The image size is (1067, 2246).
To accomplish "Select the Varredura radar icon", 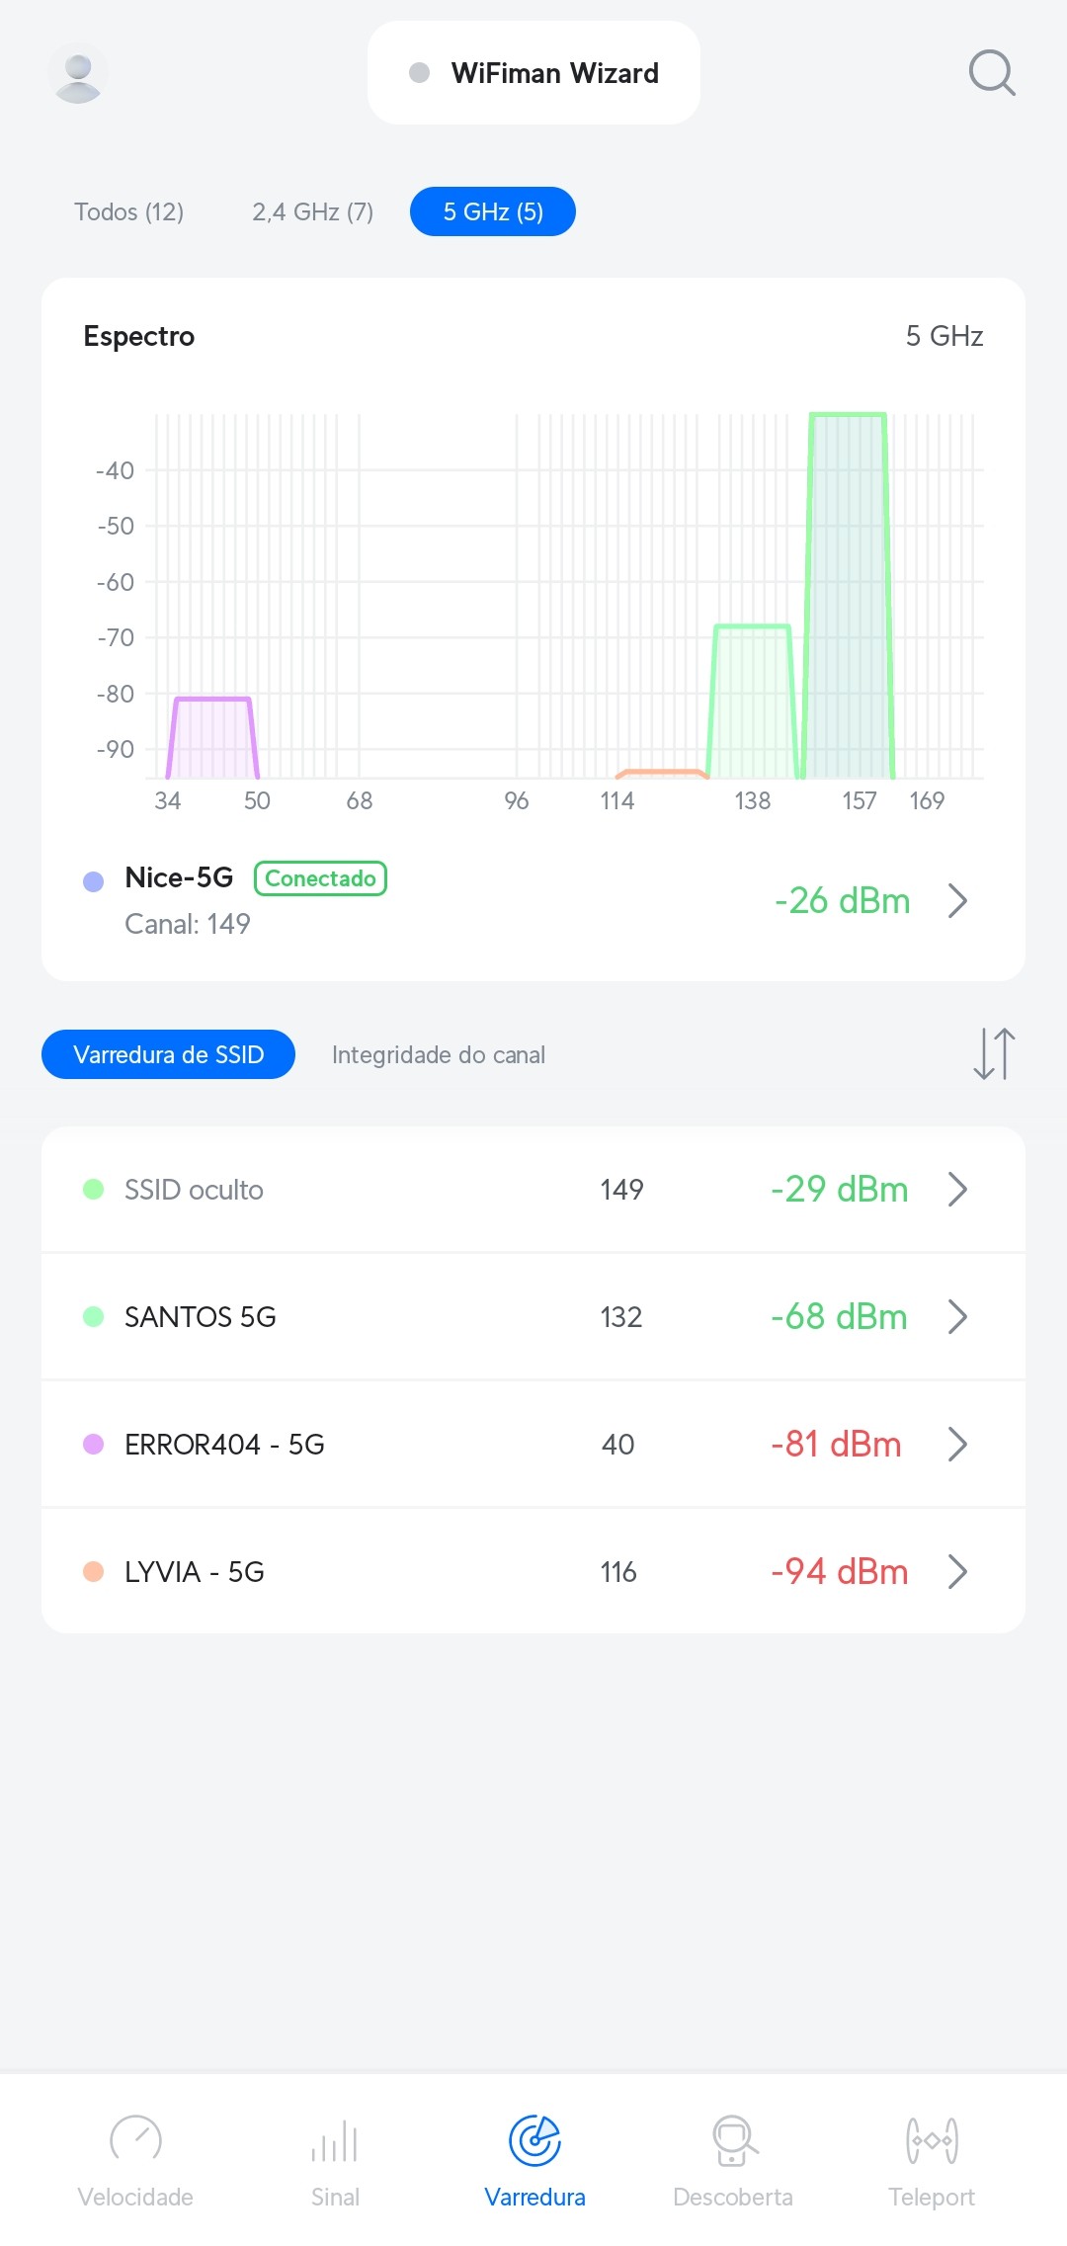I will coord(534,2140).
